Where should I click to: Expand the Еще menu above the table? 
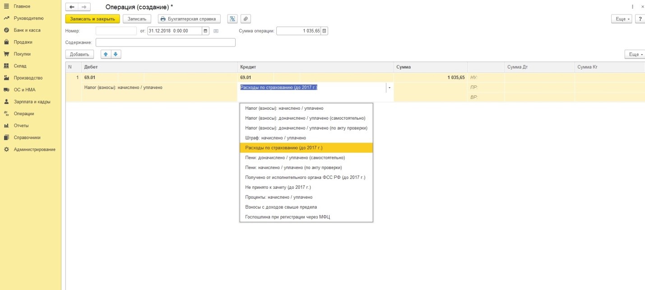[x=634, y=54]
